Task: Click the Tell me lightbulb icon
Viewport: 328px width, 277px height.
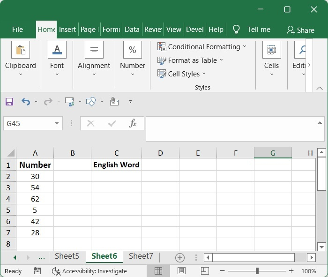Action: point(236,30)
